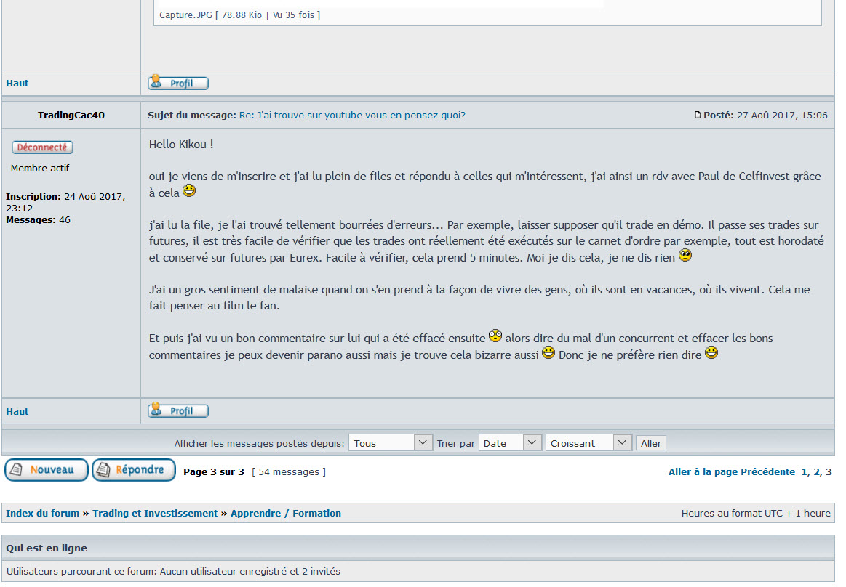846x587 pixels.
Task: Click Haut link beside lower Profil button
Action: (x=17, y=411)
